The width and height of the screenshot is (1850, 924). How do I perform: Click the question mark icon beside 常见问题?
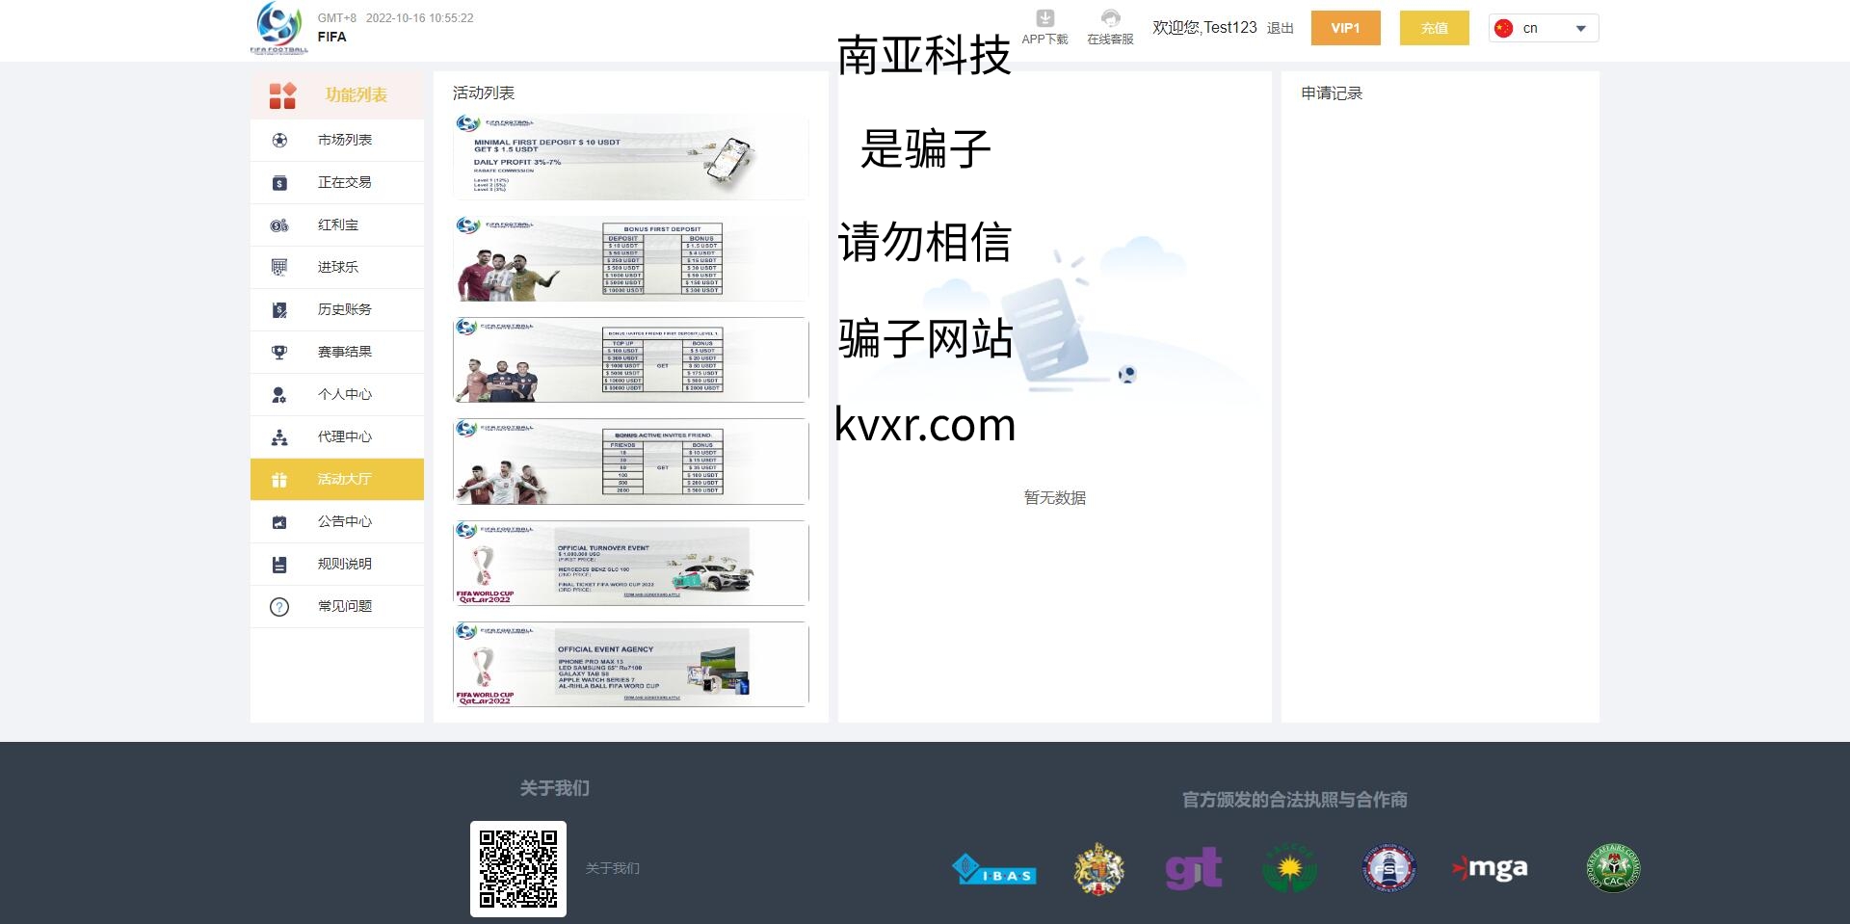[279, 606]
